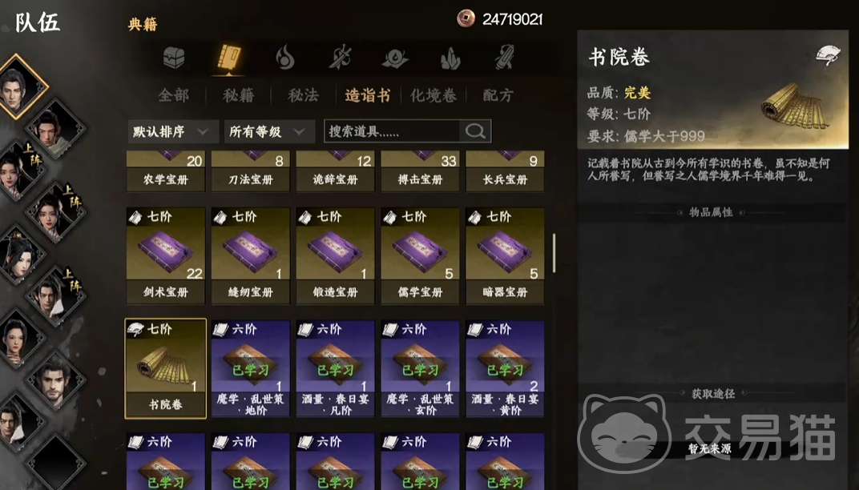The height and width of the screenshot is (490, 859).
Task: Select the 书院卷 bamboo scroll item
Action: point(165,368)
